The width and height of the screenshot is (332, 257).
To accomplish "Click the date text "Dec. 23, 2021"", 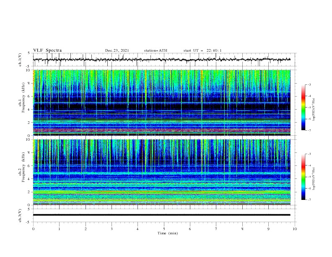I will pyautogui.click(x=117, y=50).
